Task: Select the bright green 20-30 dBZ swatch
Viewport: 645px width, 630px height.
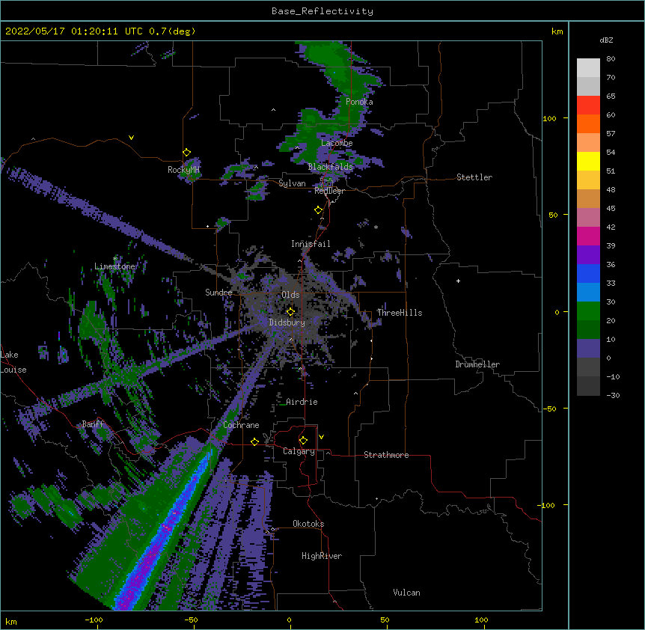Action: 588,311
